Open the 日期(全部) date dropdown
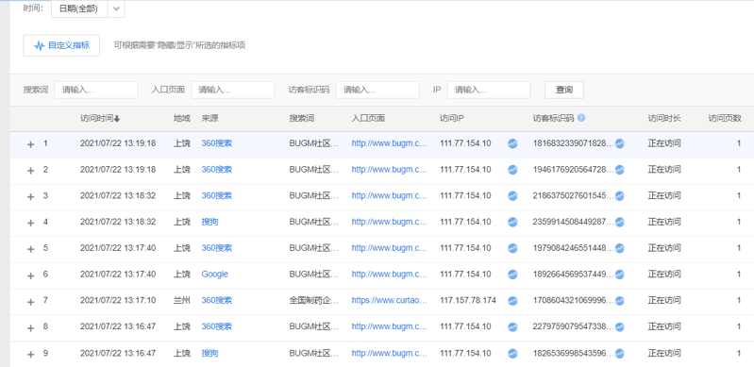The height and width of the screenshot is (367, 754). [x=88, y=9]
